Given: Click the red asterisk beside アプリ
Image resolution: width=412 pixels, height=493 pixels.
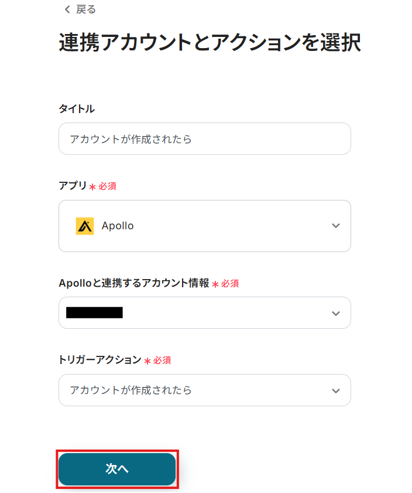Looking at the screenshot, I should click(x=92, y=187).
